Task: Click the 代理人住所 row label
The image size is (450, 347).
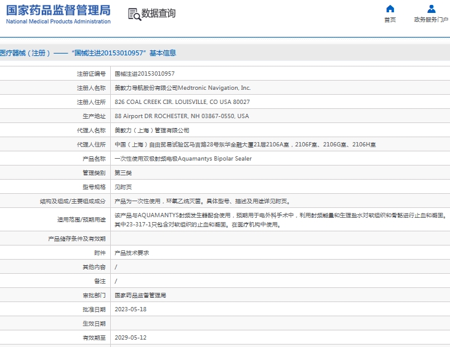Action: pos(91,145)
